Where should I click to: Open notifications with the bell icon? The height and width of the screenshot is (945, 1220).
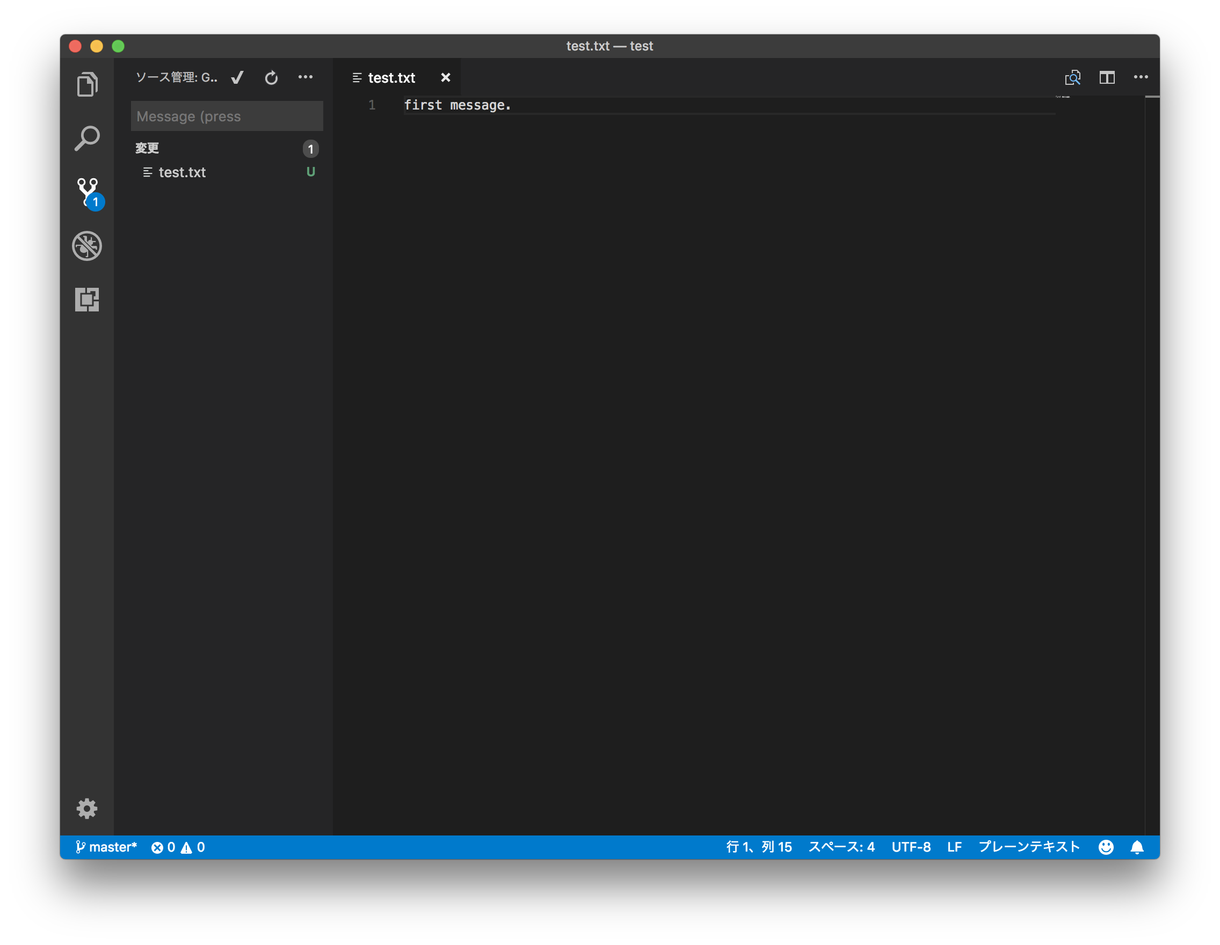[1137, 847]
